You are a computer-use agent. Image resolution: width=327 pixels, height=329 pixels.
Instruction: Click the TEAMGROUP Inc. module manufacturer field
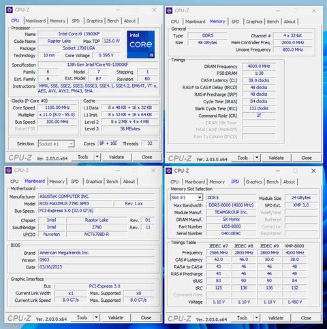pos(231,212)
